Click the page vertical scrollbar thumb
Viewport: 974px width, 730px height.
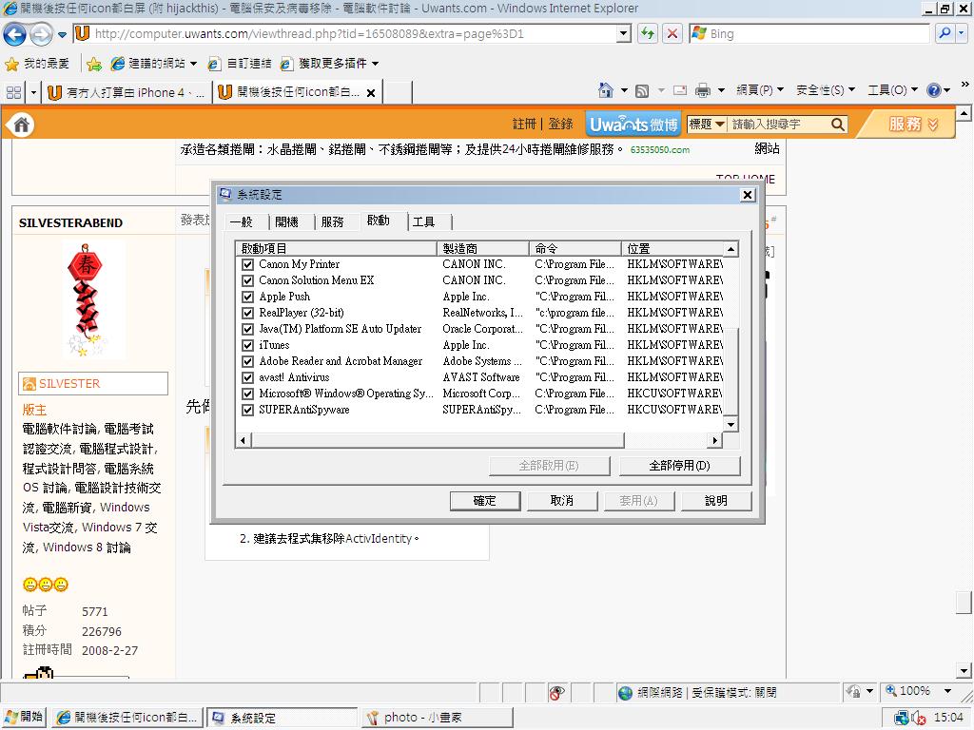click(x=964, y=603)
